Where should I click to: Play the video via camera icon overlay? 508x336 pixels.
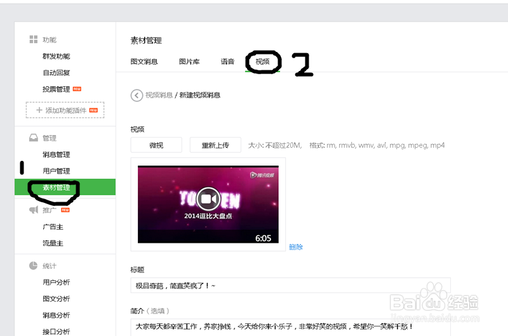click(x=208, y=199)
